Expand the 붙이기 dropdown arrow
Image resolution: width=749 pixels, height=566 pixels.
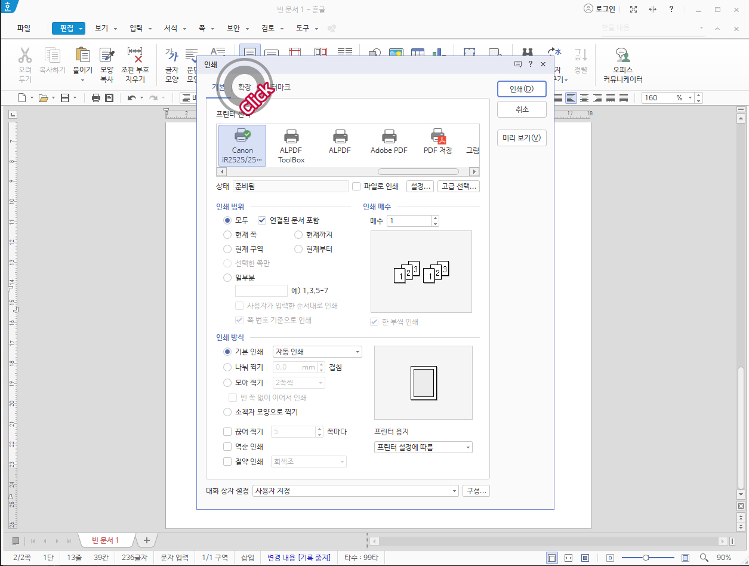point(83,79)
